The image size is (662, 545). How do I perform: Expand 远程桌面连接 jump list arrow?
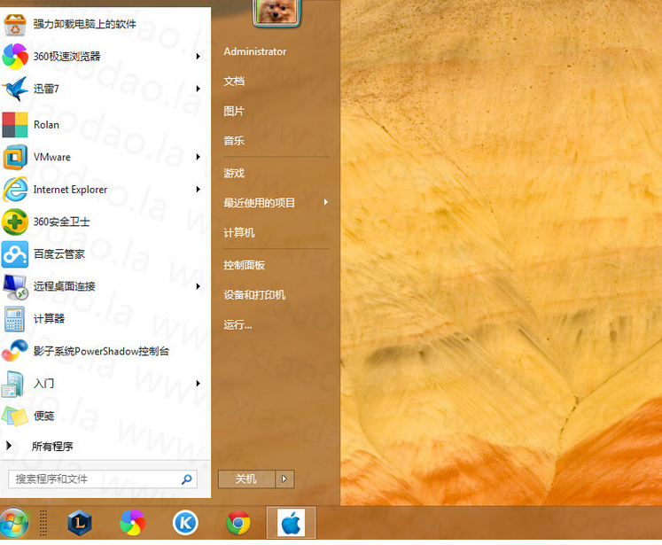click(x=198, y=286)
